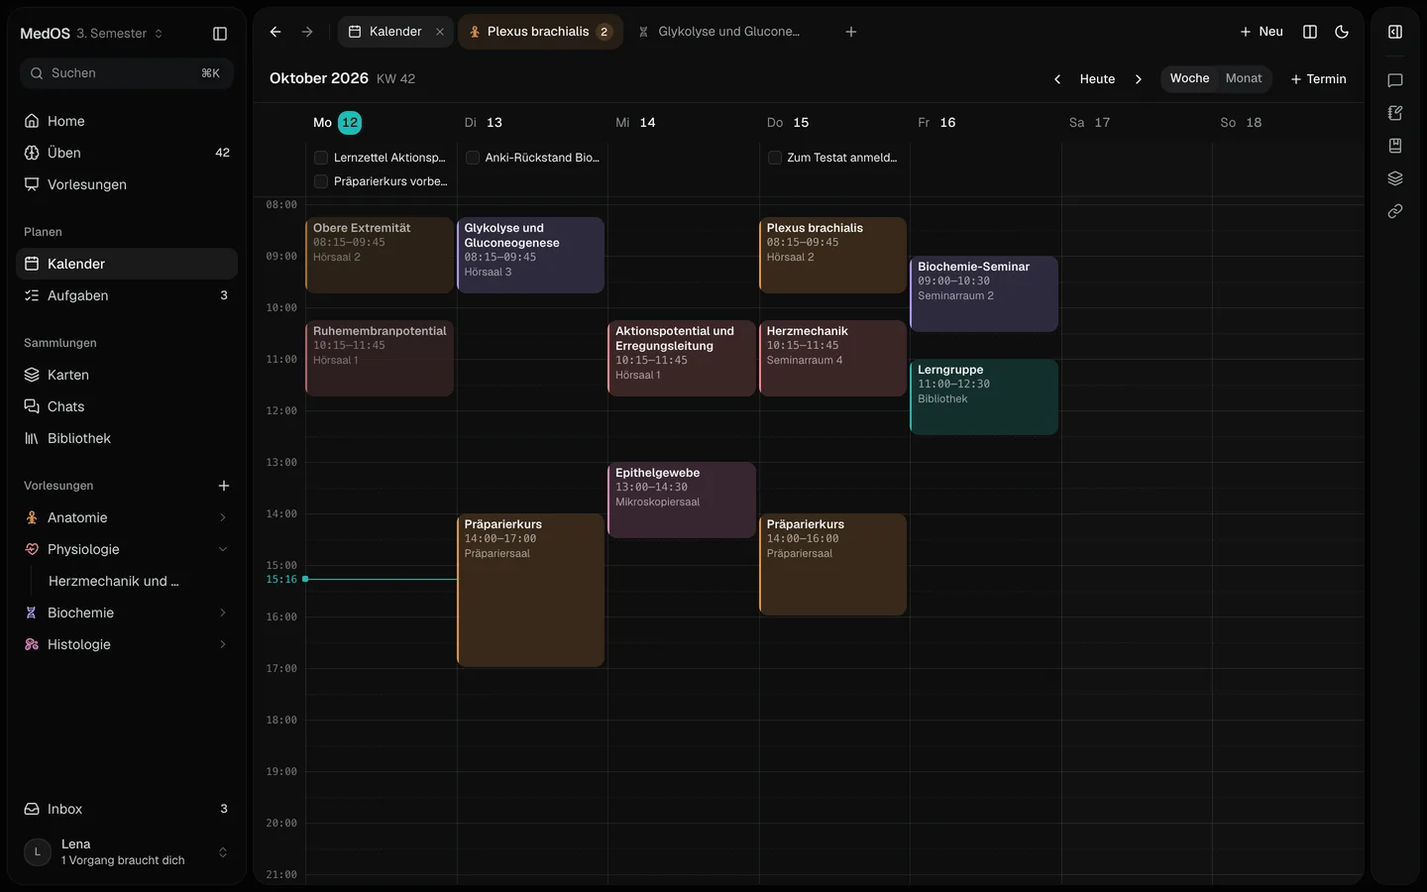Check the Zum Testat anmeld... task
This screenshot has height=892, width=1427.
coord(775,158)
